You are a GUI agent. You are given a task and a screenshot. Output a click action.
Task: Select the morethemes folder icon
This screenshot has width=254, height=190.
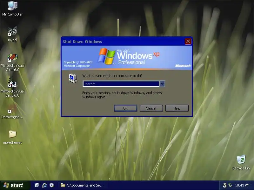tap(12, 137)
